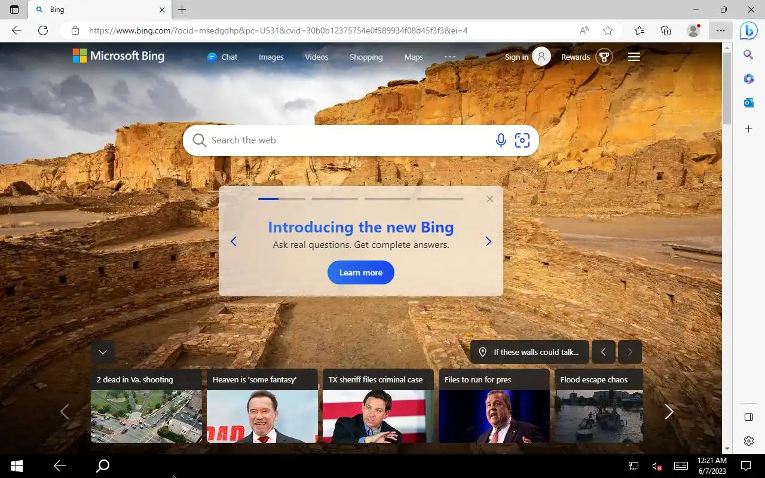Search using the magnifier icon in box

point(199,140)
